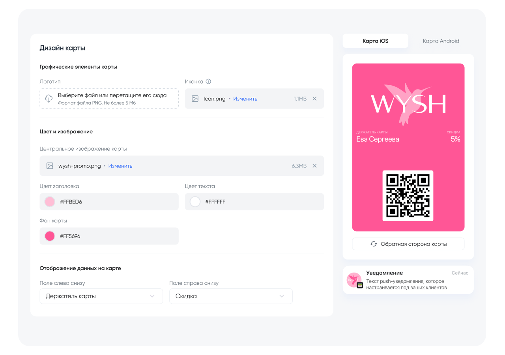Switch to the Карта iOS tab
Screen dimensions: 505x355
coord(376,41)
